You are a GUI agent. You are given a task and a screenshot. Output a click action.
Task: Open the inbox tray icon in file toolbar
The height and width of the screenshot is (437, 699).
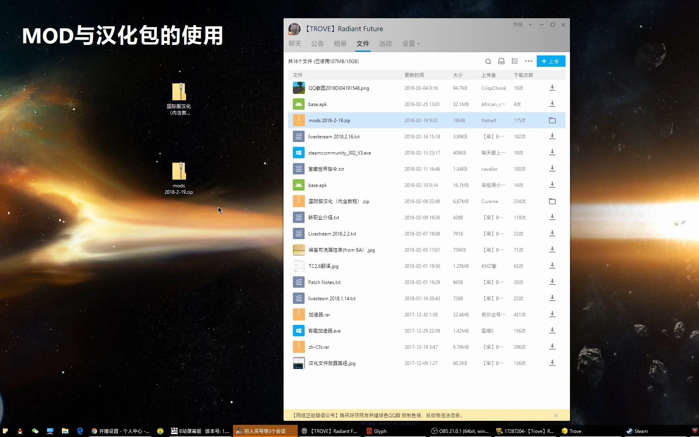point(501,61)
